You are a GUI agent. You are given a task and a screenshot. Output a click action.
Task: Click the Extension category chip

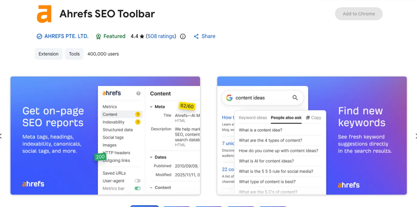pos(48,54)
